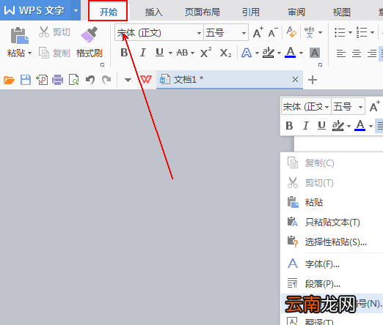
Task: Toggle Strikethrough (AB) in the ribbon
Action: tap(182, 53)
